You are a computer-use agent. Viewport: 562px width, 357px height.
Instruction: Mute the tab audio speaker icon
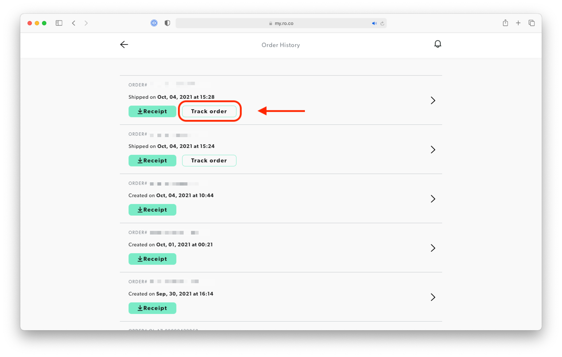(x=374, y=24)
